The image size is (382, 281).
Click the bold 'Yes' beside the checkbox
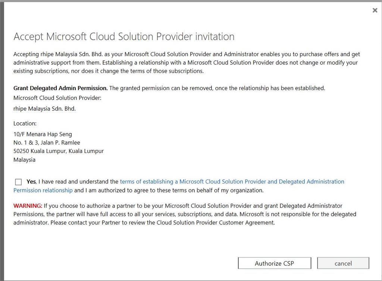pos(31,182)
